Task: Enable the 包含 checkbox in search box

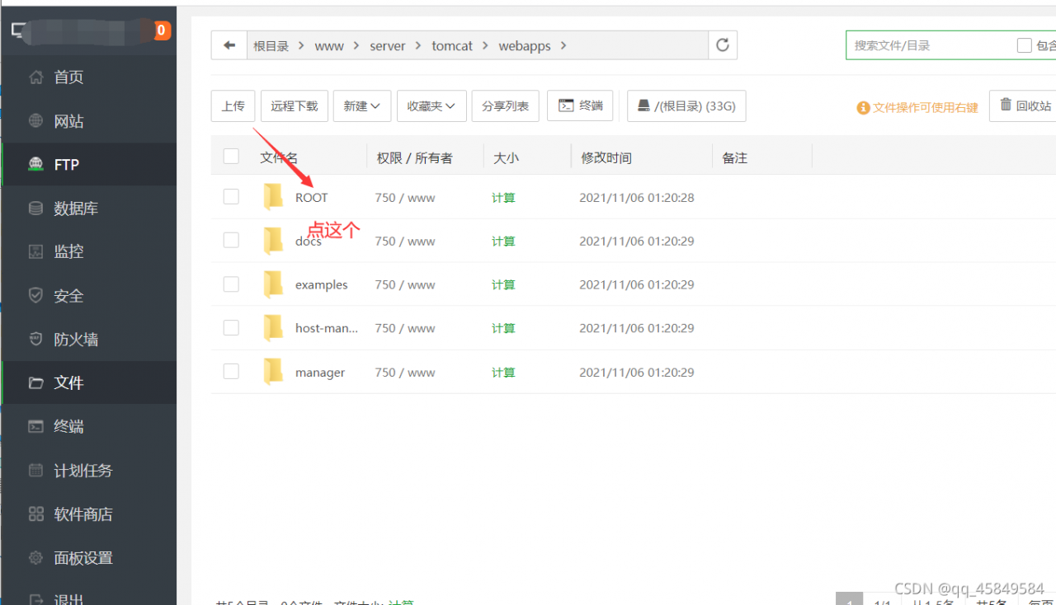Action: pos(1025,46)
